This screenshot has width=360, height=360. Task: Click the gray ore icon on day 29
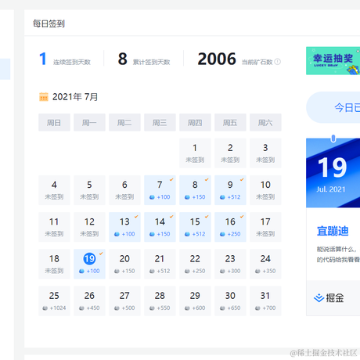click(187, 308)
